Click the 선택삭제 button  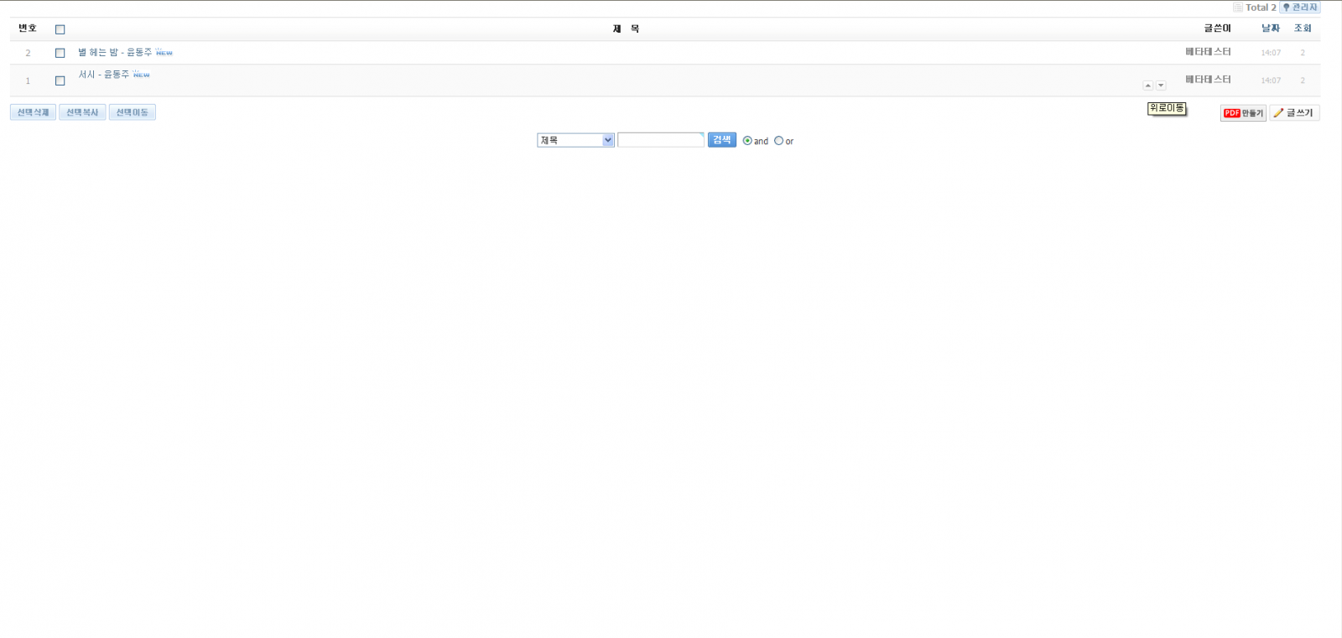click(33, 112)
